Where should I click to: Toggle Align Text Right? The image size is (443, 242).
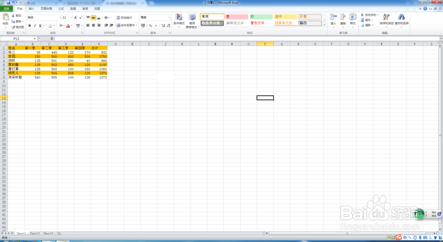pyautogui.click(x=99, y=25)
